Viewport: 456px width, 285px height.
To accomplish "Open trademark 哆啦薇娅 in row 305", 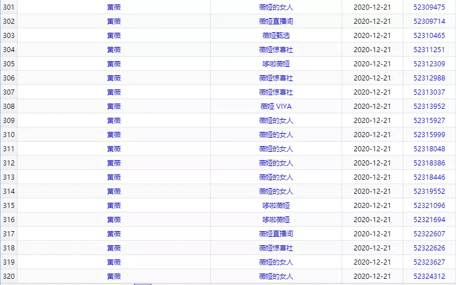I will click(x=276, y=63).
